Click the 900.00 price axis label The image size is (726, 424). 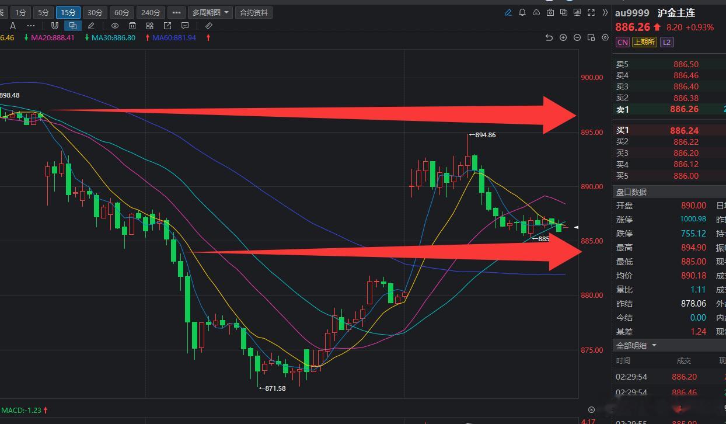coord(591,78)
